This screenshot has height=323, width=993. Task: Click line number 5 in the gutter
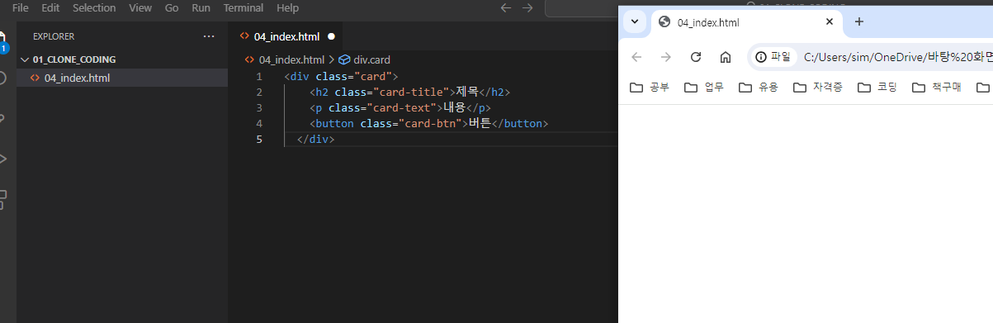click(x=259, y=139)
